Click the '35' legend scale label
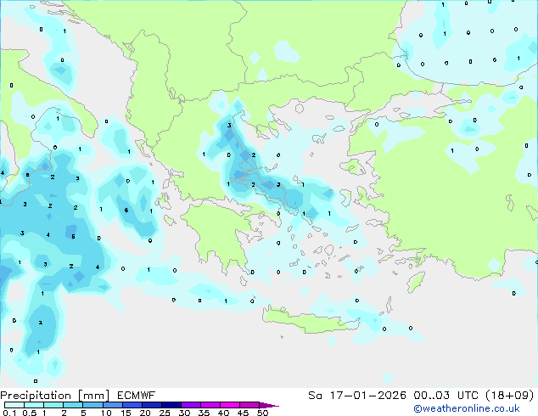 [x=204, y=413]
